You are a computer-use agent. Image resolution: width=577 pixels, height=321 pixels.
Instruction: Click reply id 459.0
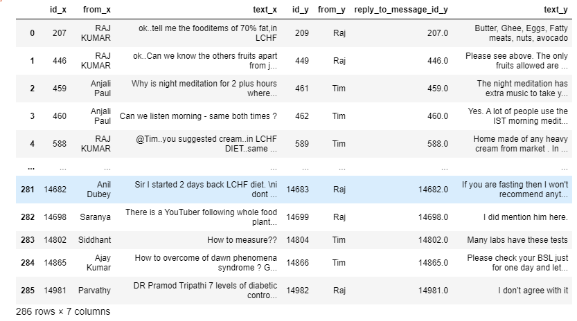click(438, 89)
